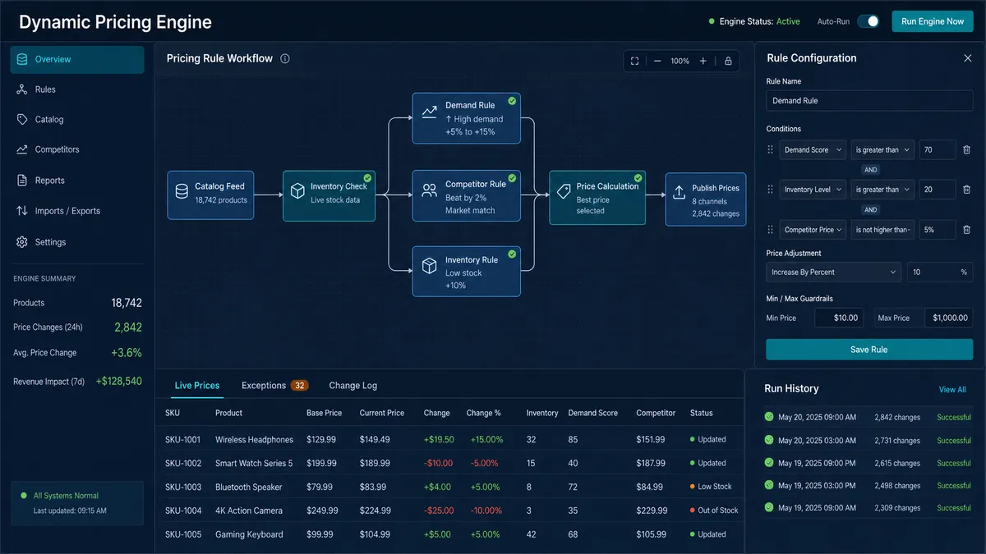Open the Increase By Percent dropdown
Image resolution: width=986 pixels, height=554 pixels.
tap(834, 272)
